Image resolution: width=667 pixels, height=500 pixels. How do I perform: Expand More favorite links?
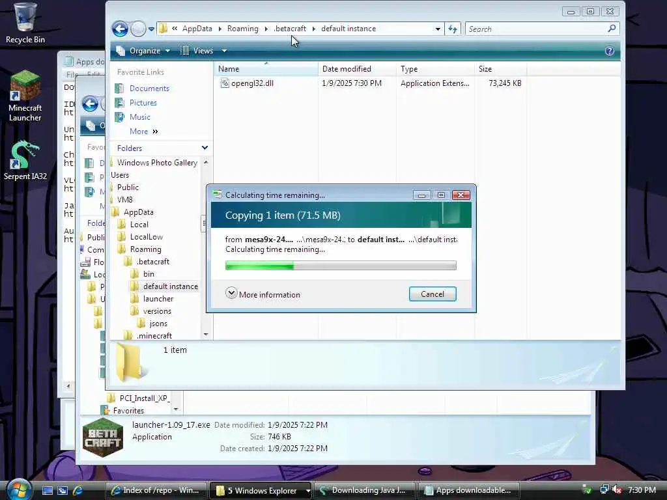point(144,132)
